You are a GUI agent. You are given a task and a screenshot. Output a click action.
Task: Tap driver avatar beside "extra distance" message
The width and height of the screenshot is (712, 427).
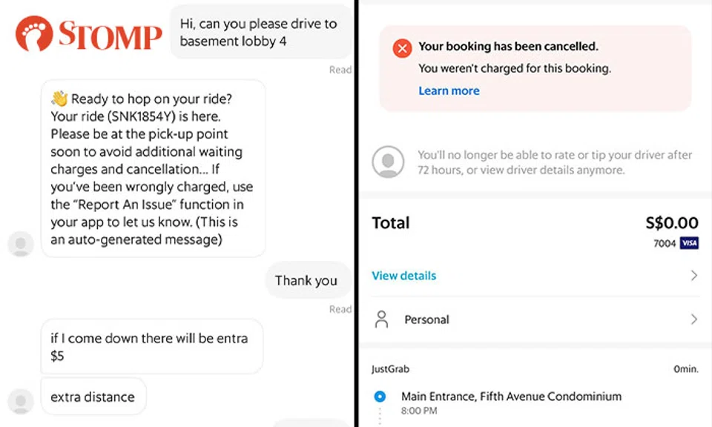pyautogui.click(x=21, y=400)
